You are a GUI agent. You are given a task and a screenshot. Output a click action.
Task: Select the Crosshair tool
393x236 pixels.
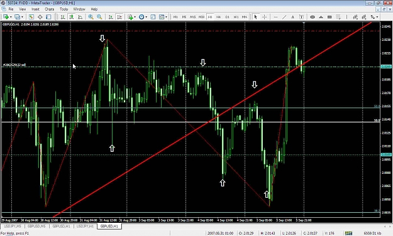[264, 17]
